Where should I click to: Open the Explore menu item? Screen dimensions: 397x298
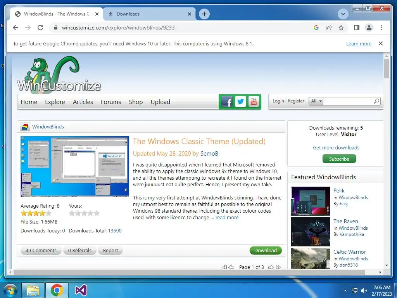coord(55,102)
